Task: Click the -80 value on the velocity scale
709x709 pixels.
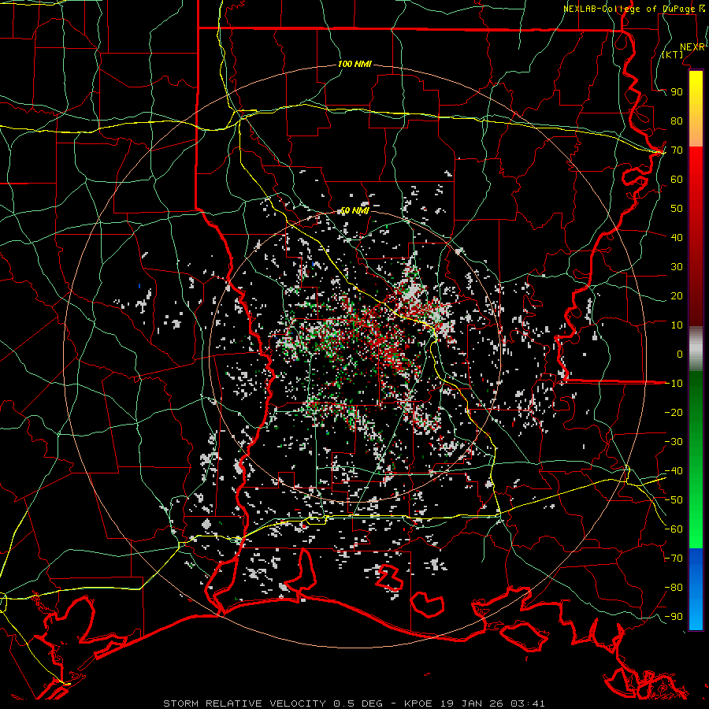Action: pos(674,588)
